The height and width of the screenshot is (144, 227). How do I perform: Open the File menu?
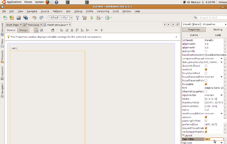point(4,11)
